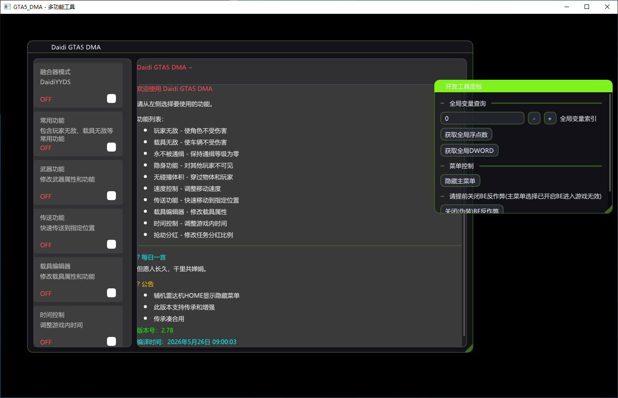The image size is (618, 398).
Task: Open the 时间控制 section card
Action: click(78, 326)
